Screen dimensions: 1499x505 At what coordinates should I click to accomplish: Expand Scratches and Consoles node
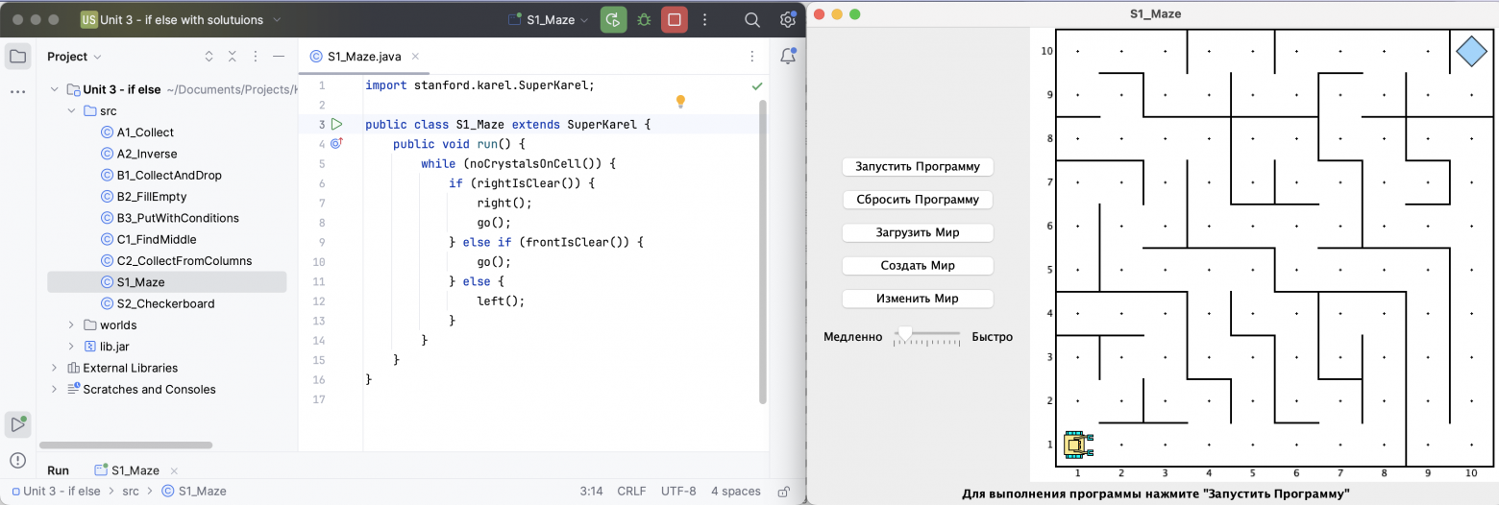54,389
